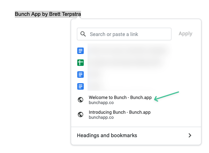Pick the blurred suggestion beside the lowest Docs icon
Screen dimensions: 209x153
pyautogui.click(x=129, y=86)
